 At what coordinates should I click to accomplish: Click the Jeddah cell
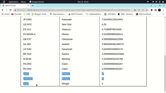click(x=66, y=44)
